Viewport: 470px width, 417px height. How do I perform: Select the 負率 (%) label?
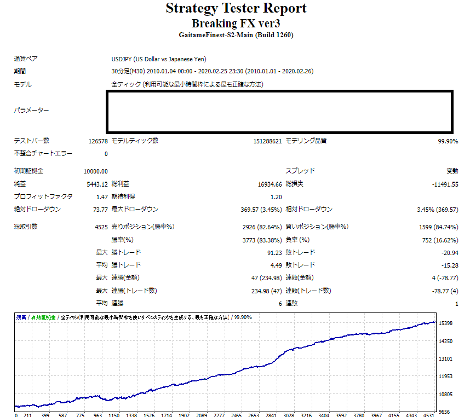click(x=297, y=240)
